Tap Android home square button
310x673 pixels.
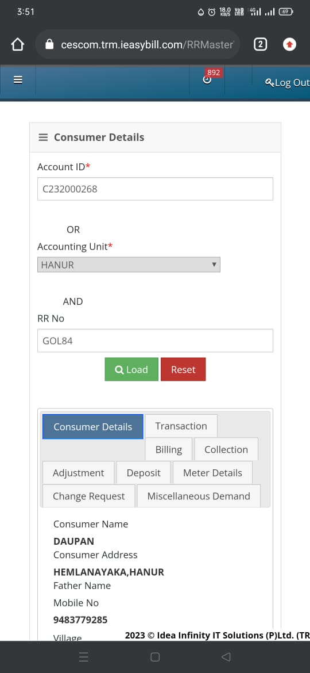155,657
